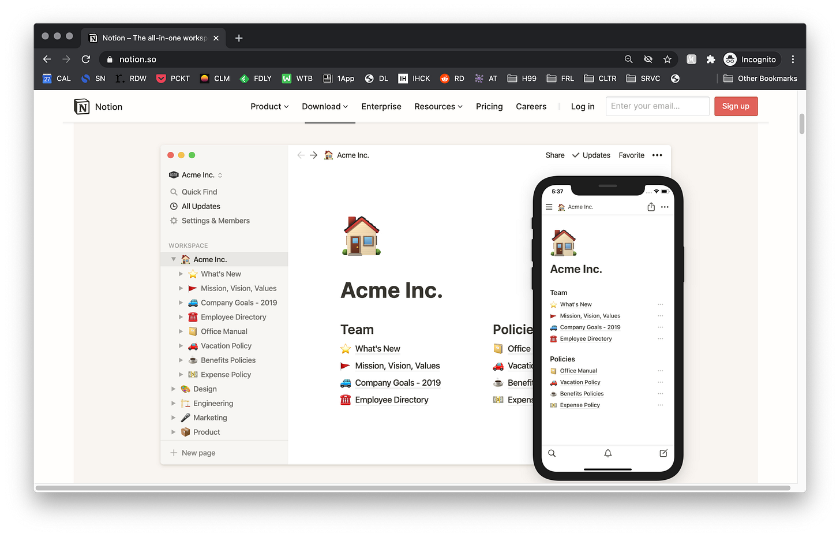The width and height of the screenshot is (840, 537).
Task: Tap the phone's search magnifier icon
Action: coord(552,453)
